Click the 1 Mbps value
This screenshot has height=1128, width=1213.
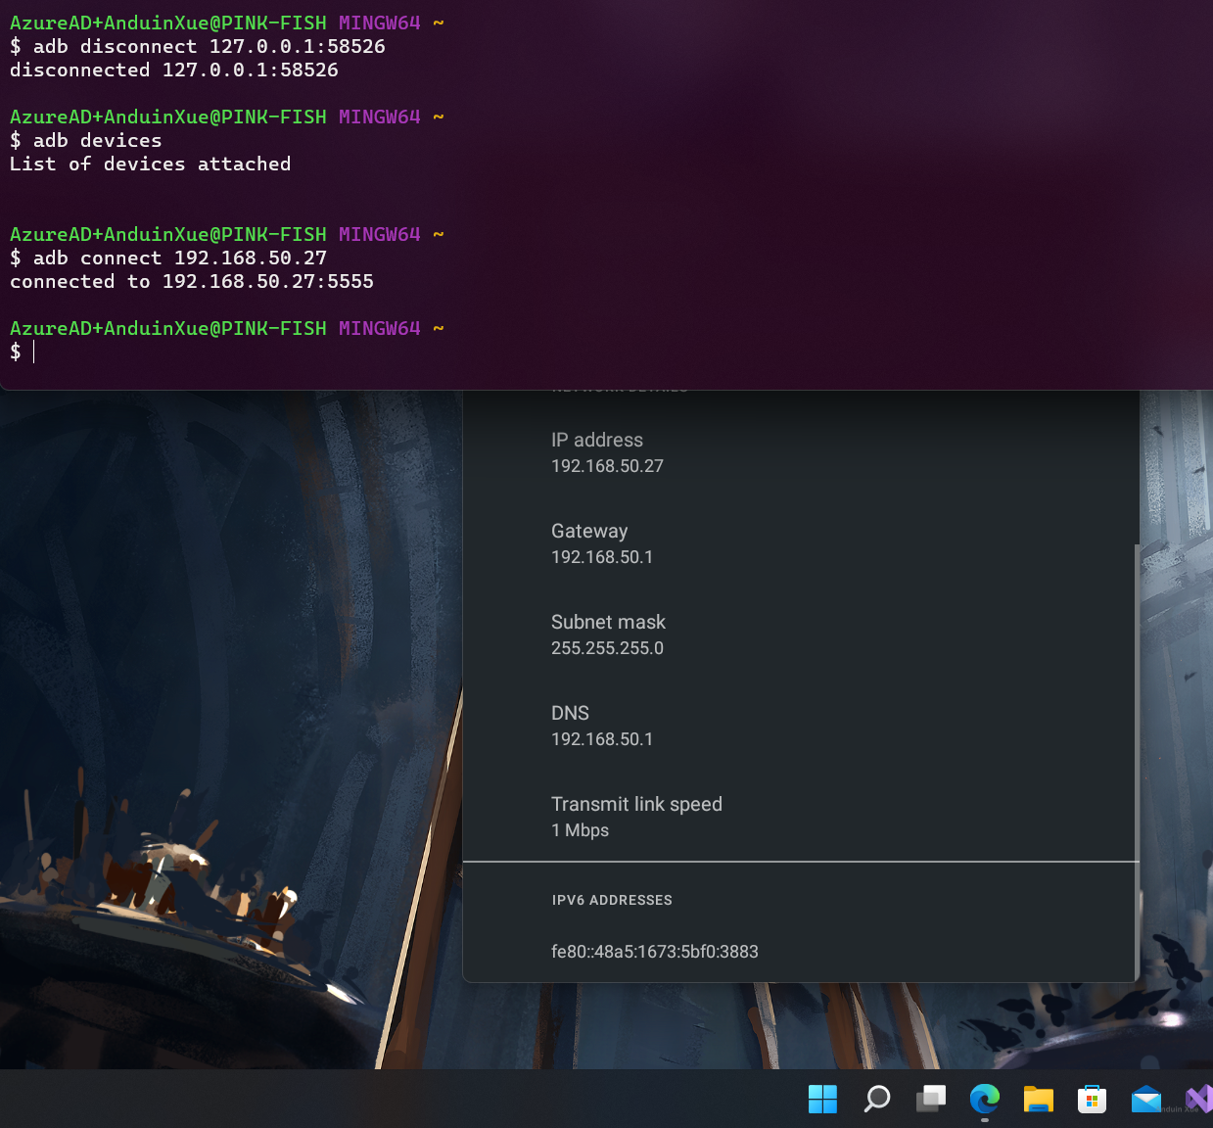(x=580, y=830)
